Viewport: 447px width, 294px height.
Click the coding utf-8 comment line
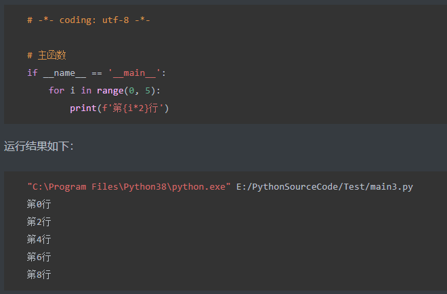[89, 20]
